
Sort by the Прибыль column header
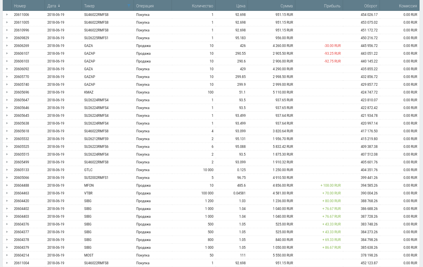pyautogui.click(x=332, y=6)
